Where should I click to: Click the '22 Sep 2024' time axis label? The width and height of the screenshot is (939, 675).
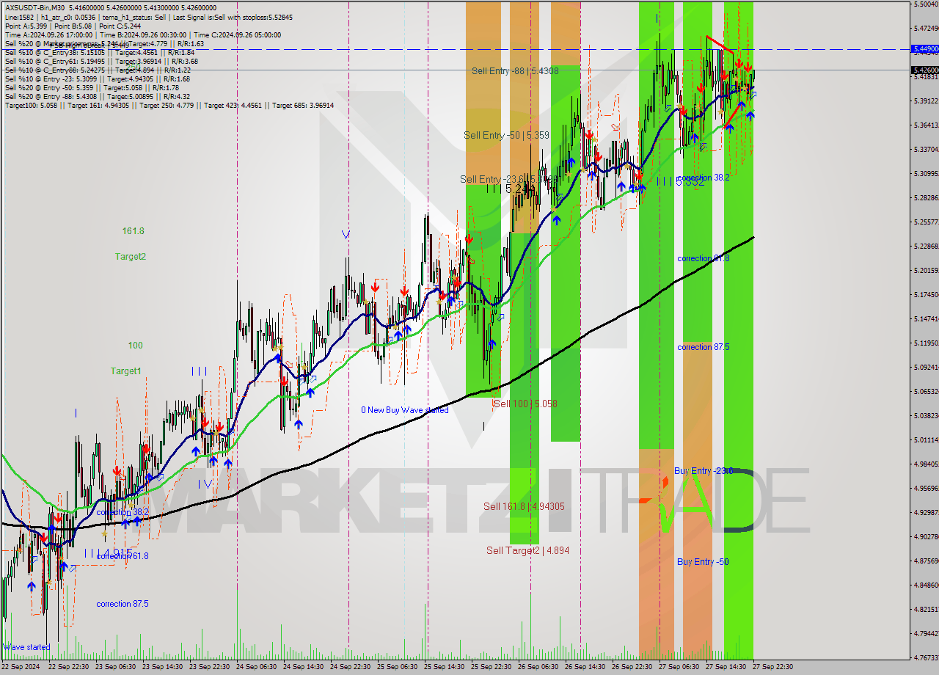tap(20, 667)
